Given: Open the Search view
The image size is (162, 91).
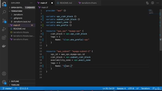Looking at the screenshot, I should (4, 12).
